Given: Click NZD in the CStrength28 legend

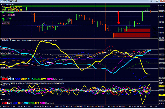Looking at the screenshot, I should [50, 79].
